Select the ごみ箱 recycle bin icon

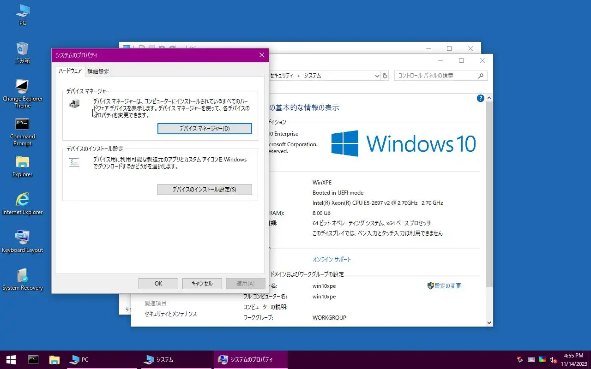coord(22,52)
